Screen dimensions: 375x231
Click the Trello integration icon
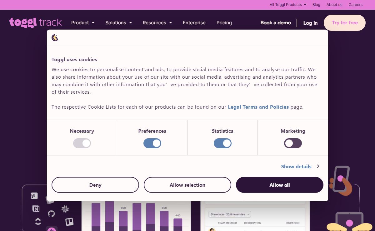pos(69,222)
